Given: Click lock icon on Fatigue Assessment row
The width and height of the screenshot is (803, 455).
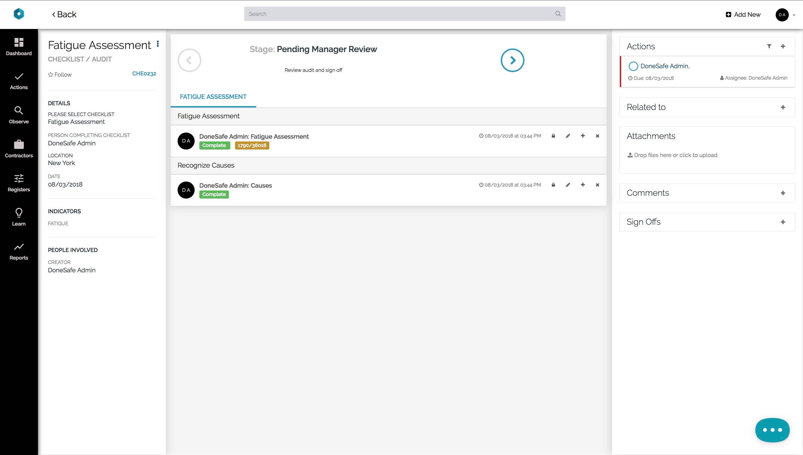Looking at the screenshot, I should pos(553,136).
